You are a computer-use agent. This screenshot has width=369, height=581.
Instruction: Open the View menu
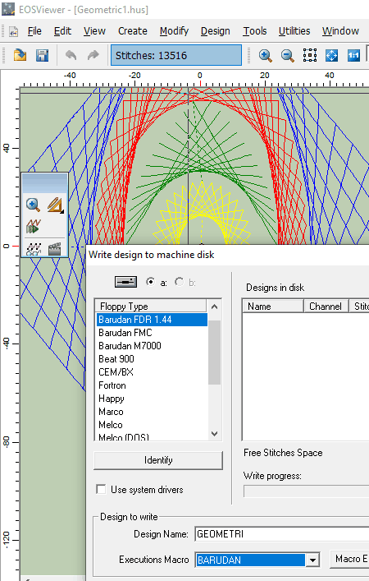94,31
